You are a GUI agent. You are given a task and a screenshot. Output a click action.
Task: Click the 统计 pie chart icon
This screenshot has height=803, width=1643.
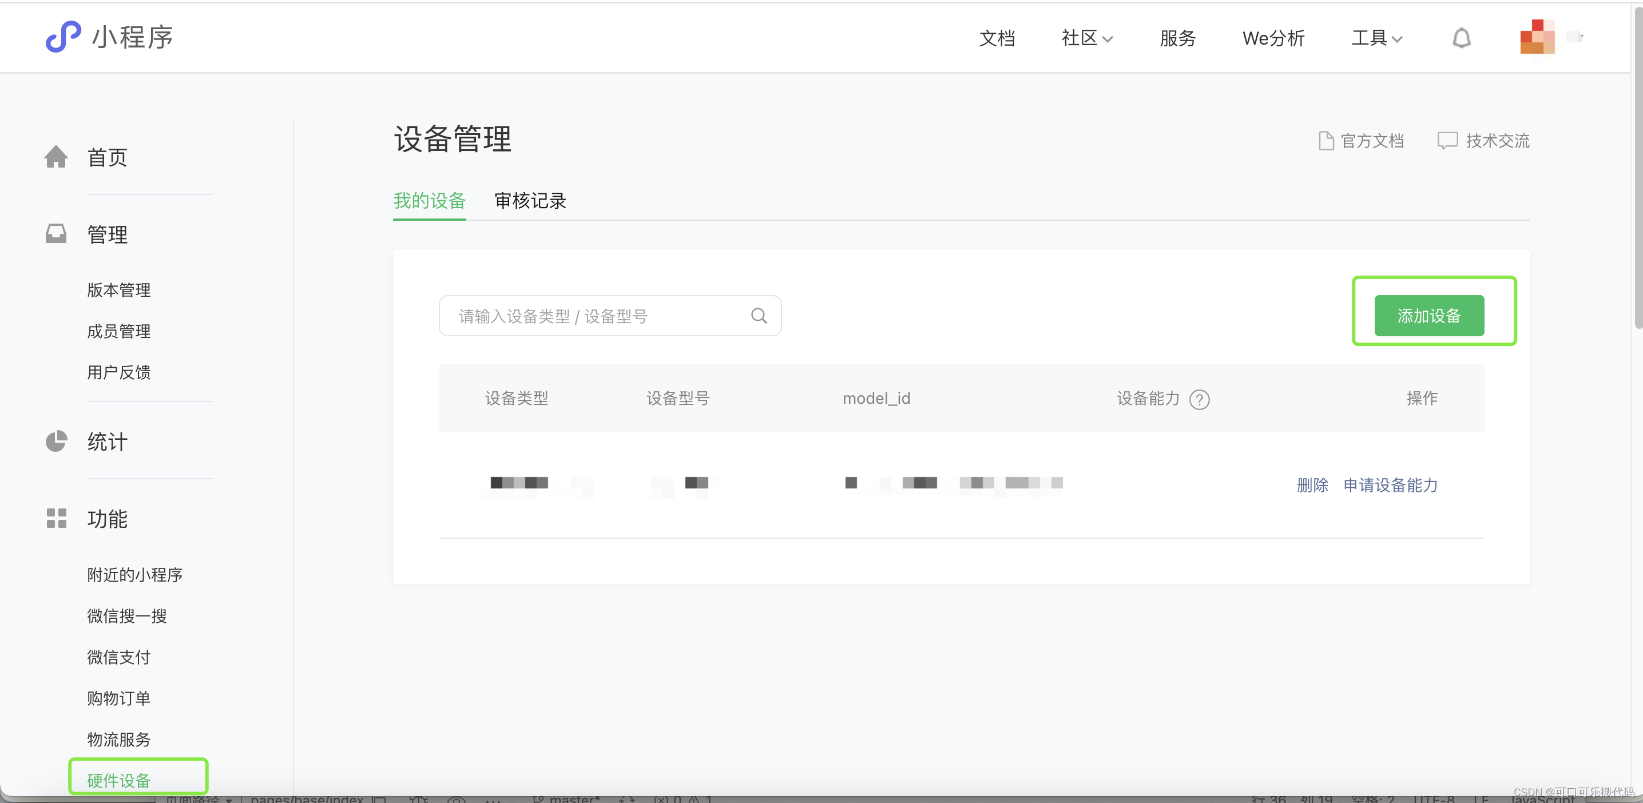(56, 442)
